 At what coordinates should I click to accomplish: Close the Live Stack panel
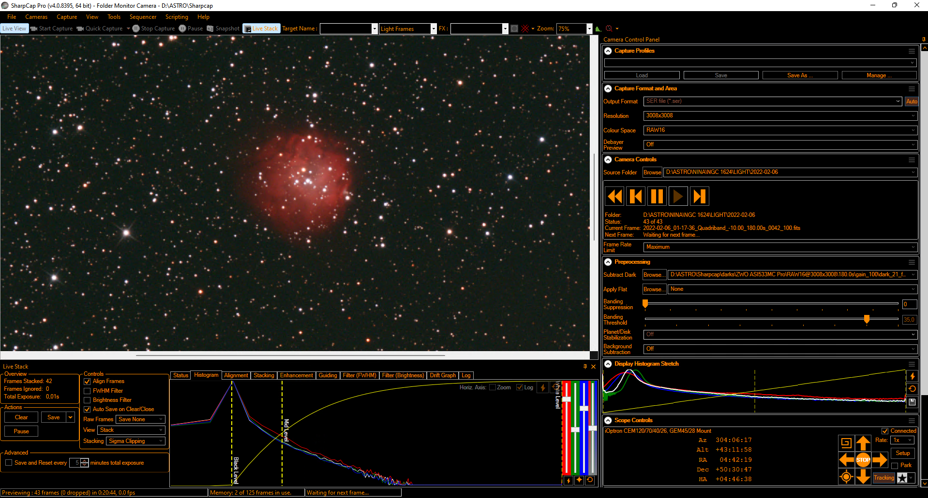(x=594, y=367)
